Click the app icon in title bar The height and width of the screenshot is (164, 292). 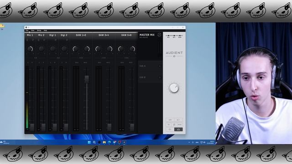click(26, 27)
